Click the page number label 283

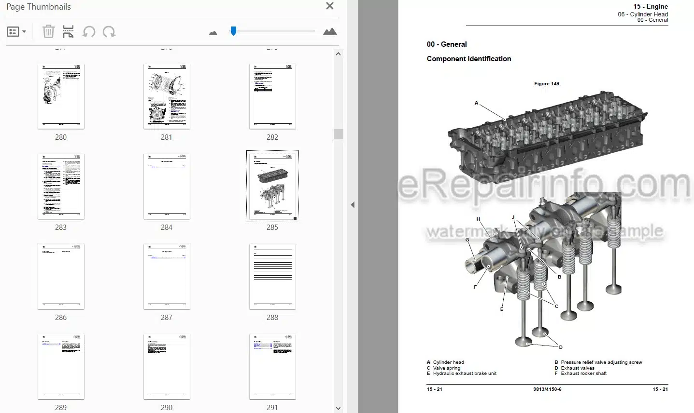tap(61, 227)
